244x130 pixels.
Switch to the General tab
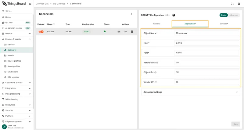[157, 24]
